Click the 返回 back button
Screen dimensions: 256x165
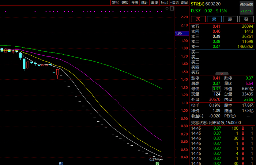(184, 3)
